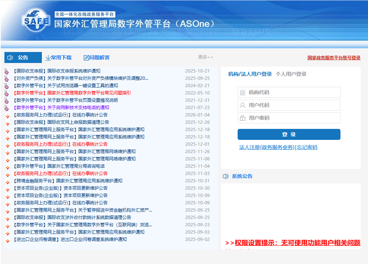The image size is (368, 264).
Task: Click the edit icon beside 问题解答
Action: (x=86, y=57)
